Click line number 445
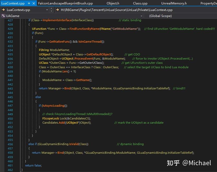 (x=10, y=97)
